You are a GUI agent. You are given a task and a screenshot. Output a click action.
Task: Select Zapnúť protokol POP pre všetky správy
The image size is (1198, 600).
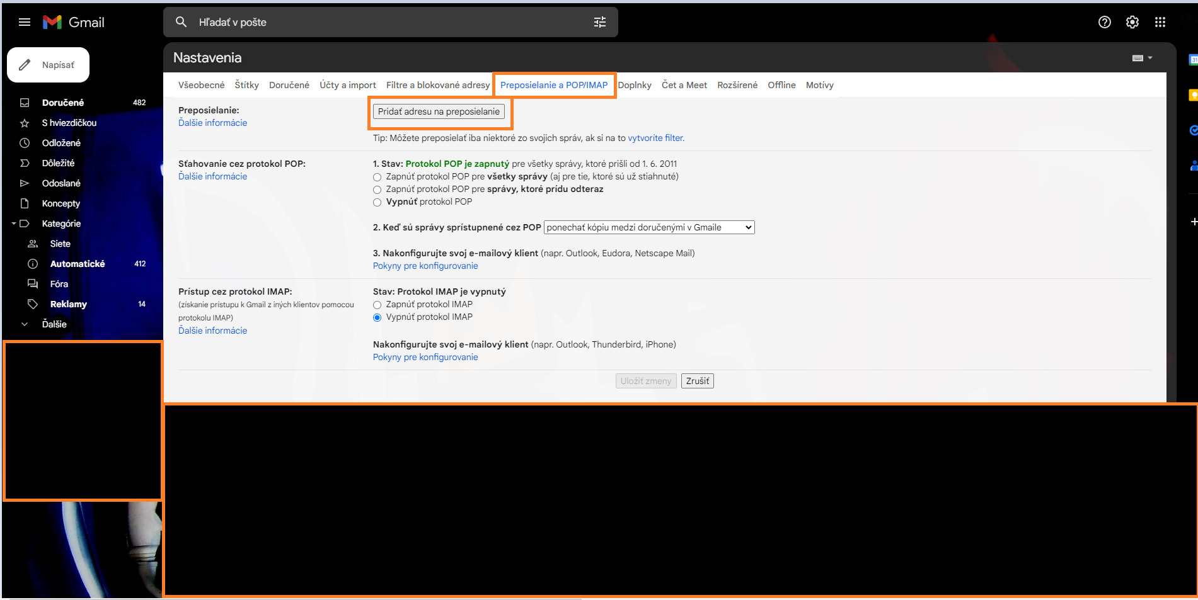[x=377, y=177]
